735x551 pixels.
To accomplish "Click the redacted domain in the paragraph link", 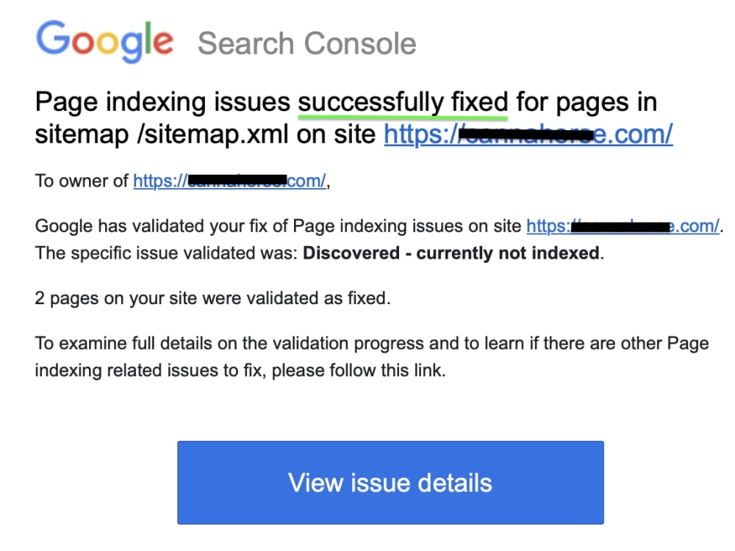I will tap(620, 227).
